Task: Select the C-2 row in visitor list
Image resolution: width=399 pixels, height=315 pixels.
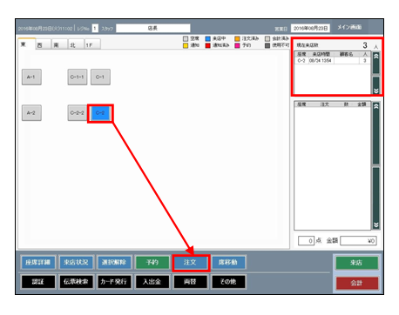Action: [x=333, y=61]
